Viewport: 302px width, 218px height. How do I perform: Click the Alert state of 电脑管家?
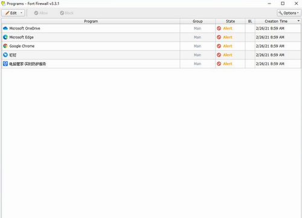228,64
